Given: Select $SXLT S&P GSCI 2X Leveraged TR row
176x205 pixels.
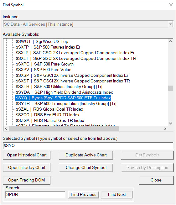Looking at the screenshot, I should pos(76,58).
